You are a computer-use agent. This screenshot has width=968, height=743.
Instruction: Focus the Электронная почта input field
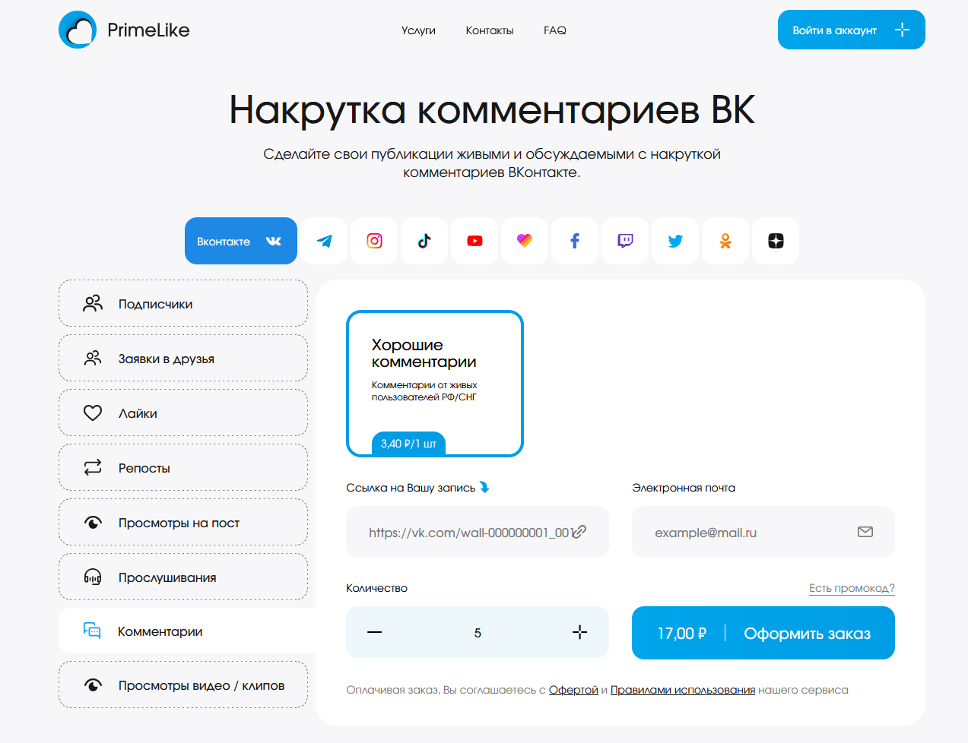tap(763, 532)
